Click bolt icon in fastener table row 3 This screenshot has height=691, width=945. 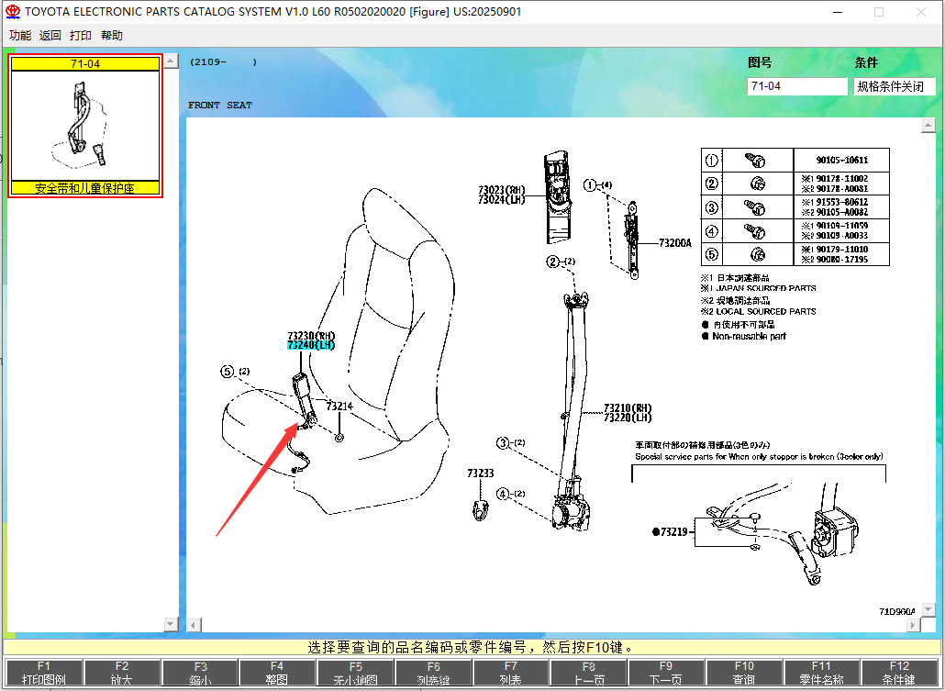coord(756,207)
